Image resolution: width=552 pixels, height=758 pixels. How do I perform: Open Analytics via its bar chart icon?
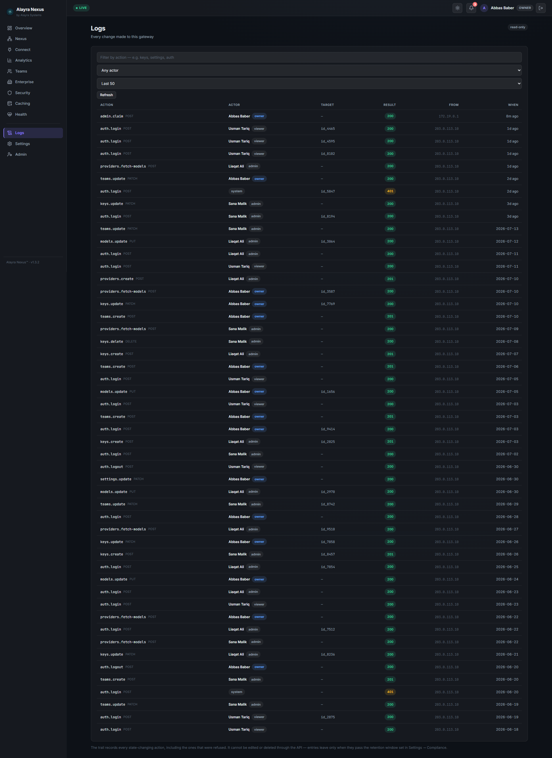tap(10, 60)
